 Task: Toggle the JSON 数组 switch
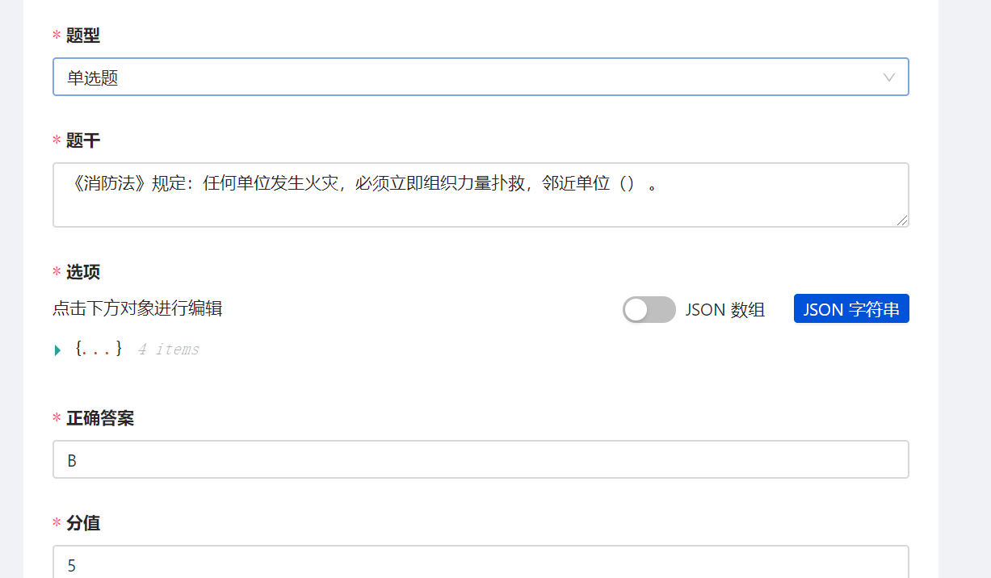tap(649, 310)
